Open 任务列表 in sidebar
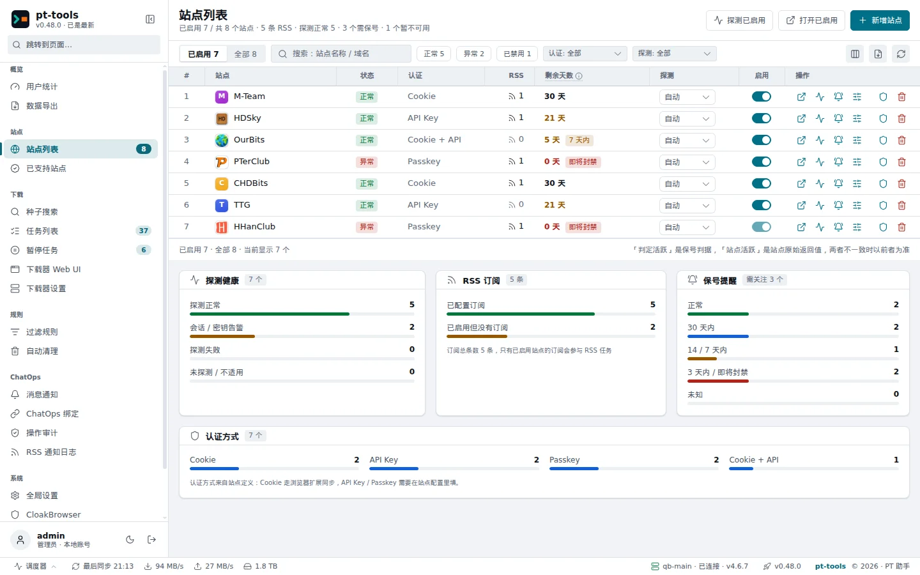Viewport: 920px width, 575px height. coord(81,231)
